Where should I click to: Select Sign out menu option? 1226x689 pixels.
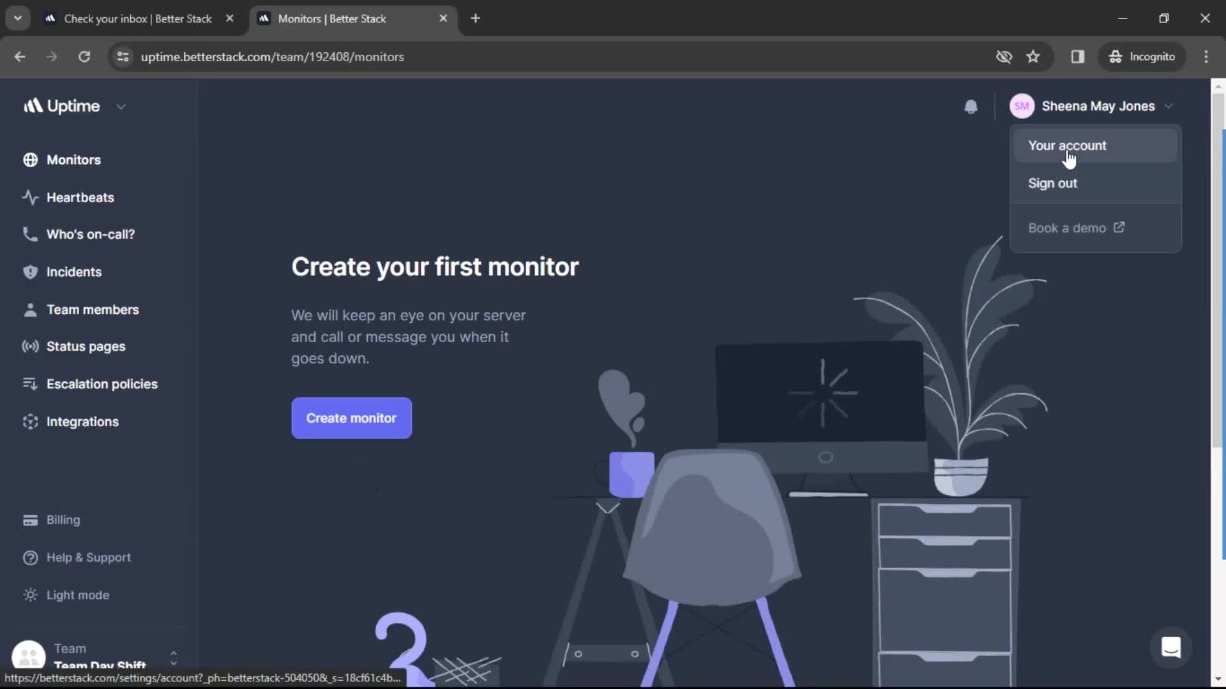coord(1054,182)
